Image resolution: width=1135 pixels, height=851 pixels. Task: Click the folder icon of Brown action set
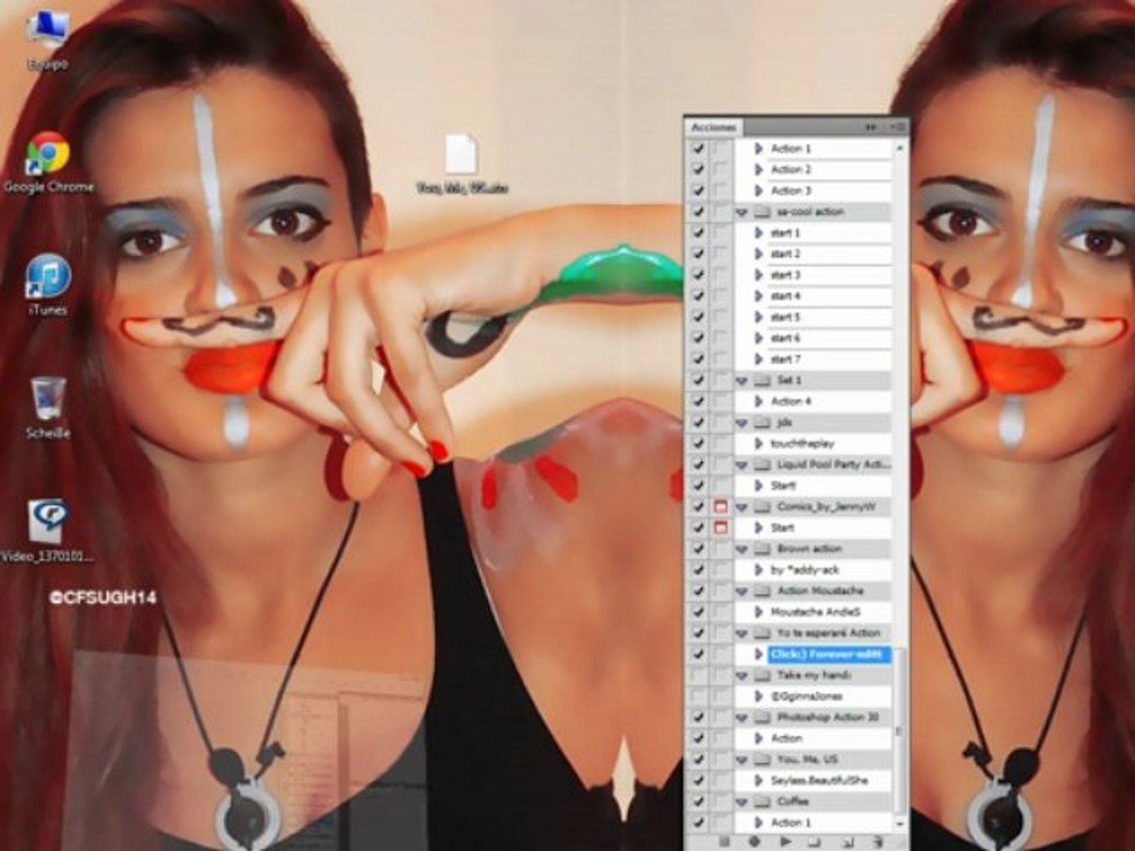point(762,548)
